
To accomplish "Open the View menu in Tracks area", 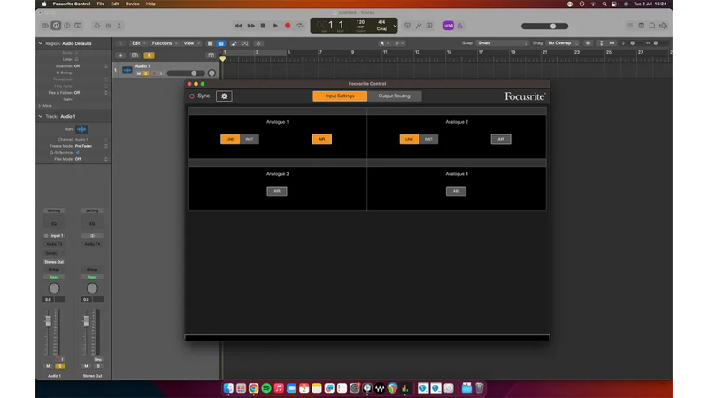I will 191,43.
